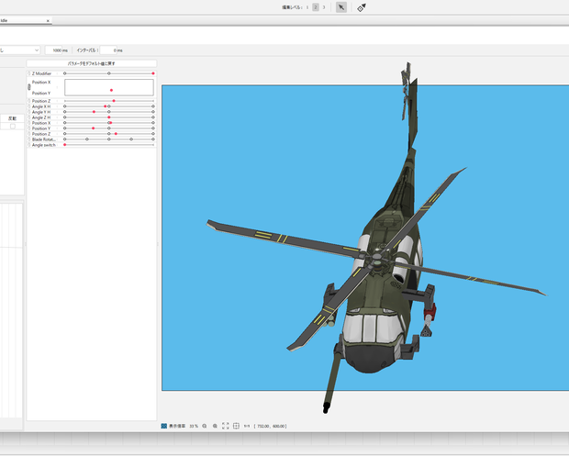The height and width of the screenshot is (456, 569).
Task: Open the dropdown left of duration field
Action: 19,50
